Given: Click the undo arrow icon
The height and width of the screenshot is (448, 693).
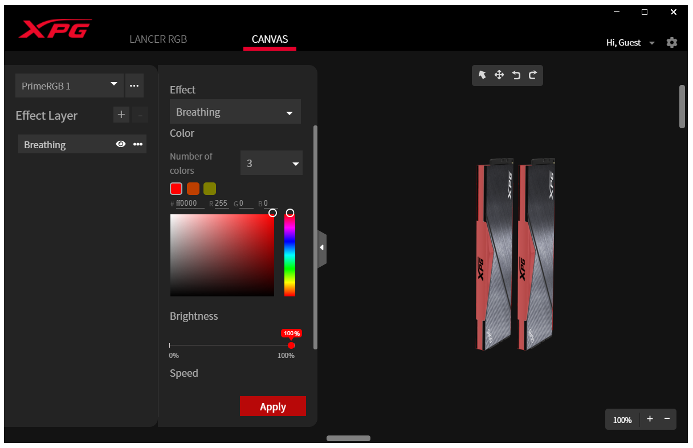Looking at the screenshot, I should pos(516,75).
